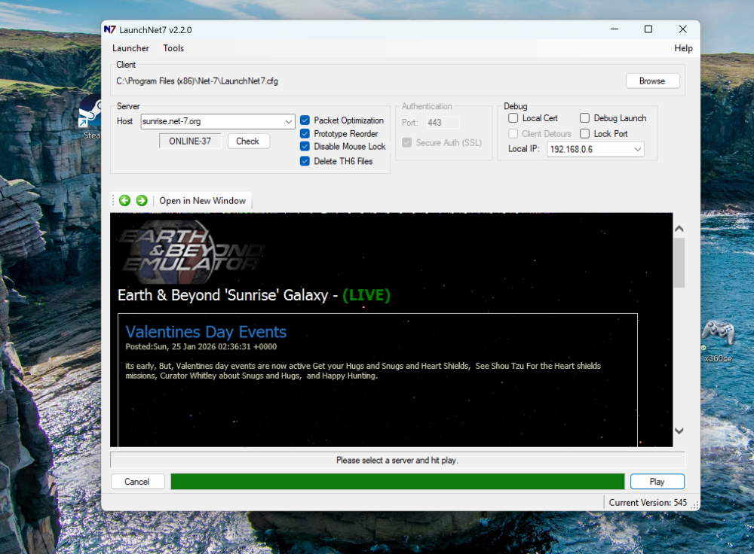Open the Help menu
This screenshot has width=754, height=554.
(683, 48)
